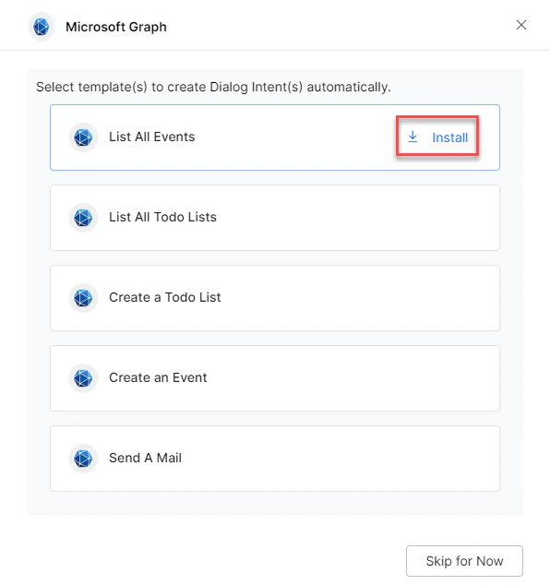
Task: Click the List All Events template icon
Action: [83, 137]
